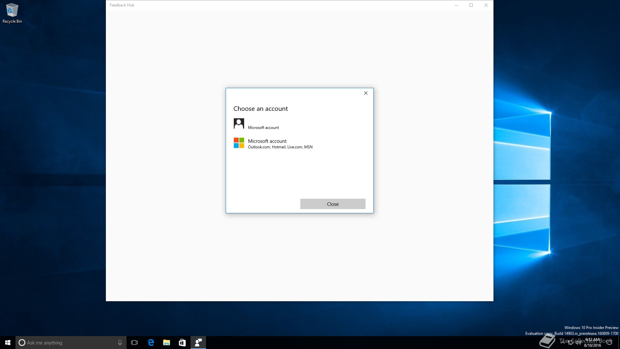Click the Outlook.com, Hotmail, Live.com, MSN text
The width and height of the screenshot is (620, 349).
coord(280,147)
